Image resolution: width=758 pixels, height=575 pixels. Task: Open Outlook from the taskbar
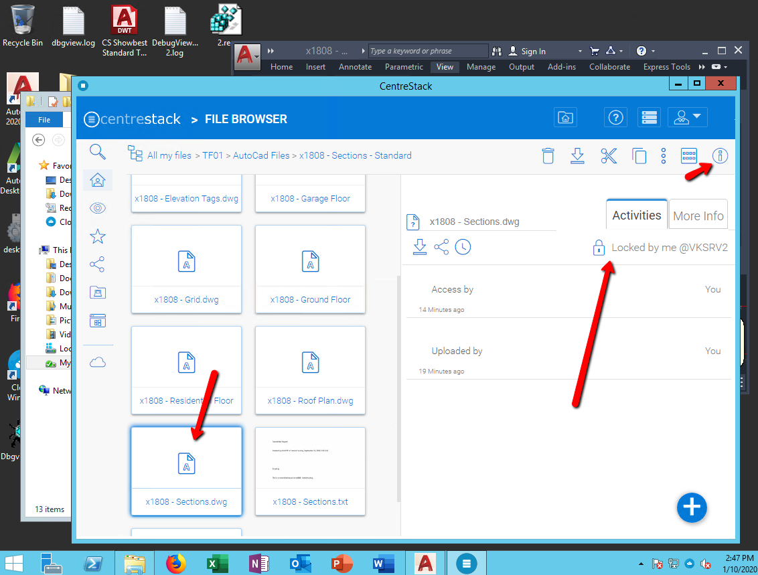[x=300, y=564]
